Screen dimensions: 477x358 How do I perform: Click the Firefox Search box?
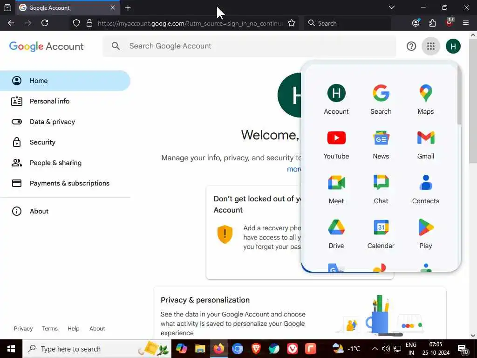[x=348, y=23]
